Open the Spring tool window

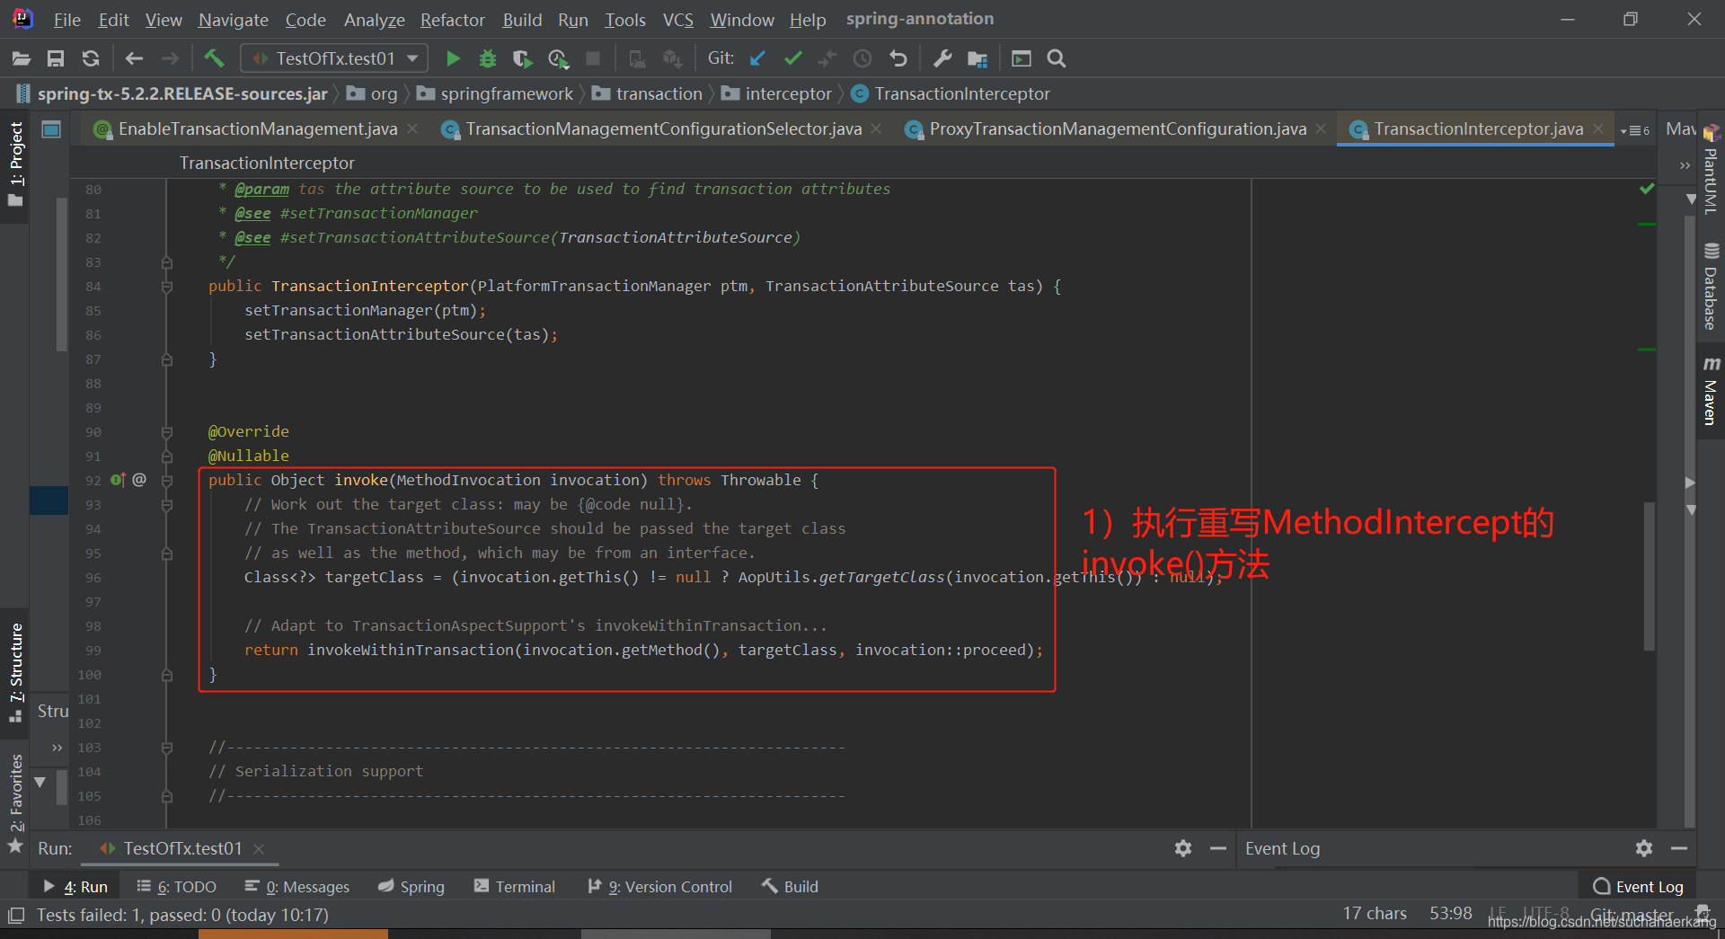click(411, 887)
